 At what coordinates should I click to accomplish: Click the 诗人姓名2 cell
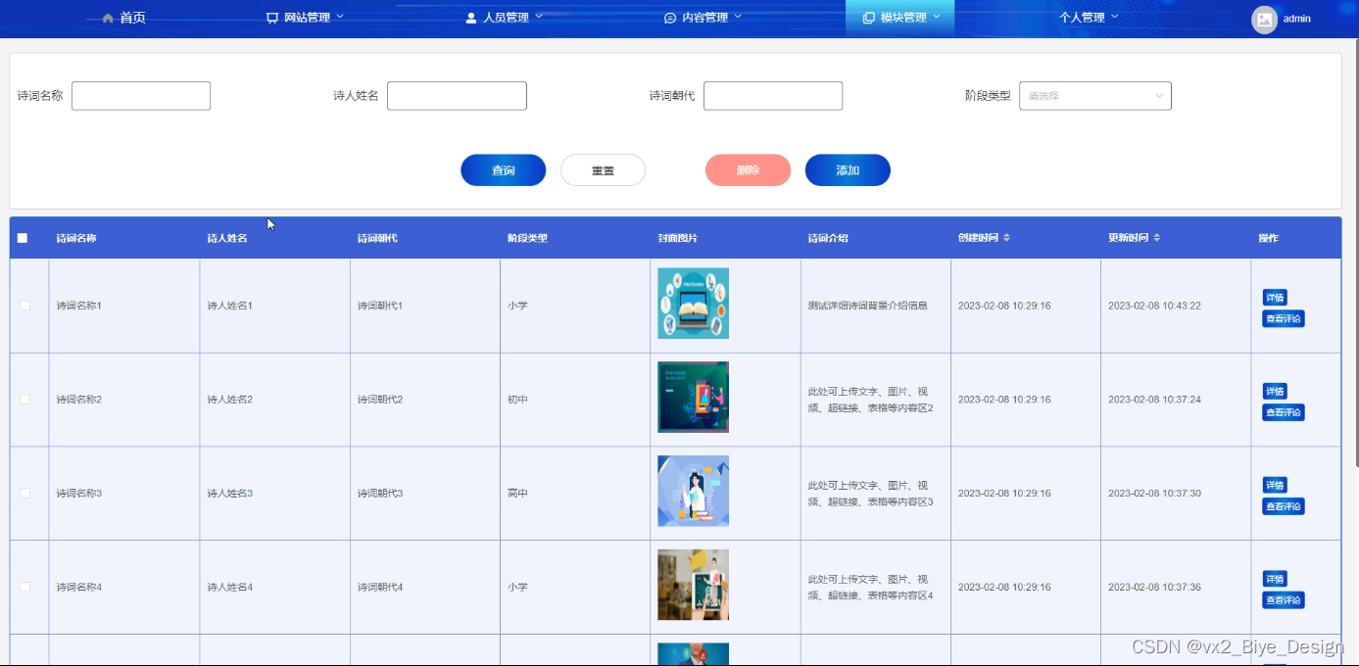(230, 400)
